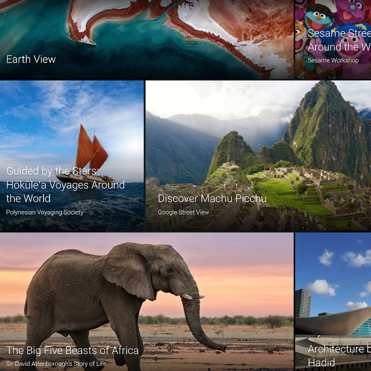
Task: Open the Earth View title link
Action: [31, 59]
